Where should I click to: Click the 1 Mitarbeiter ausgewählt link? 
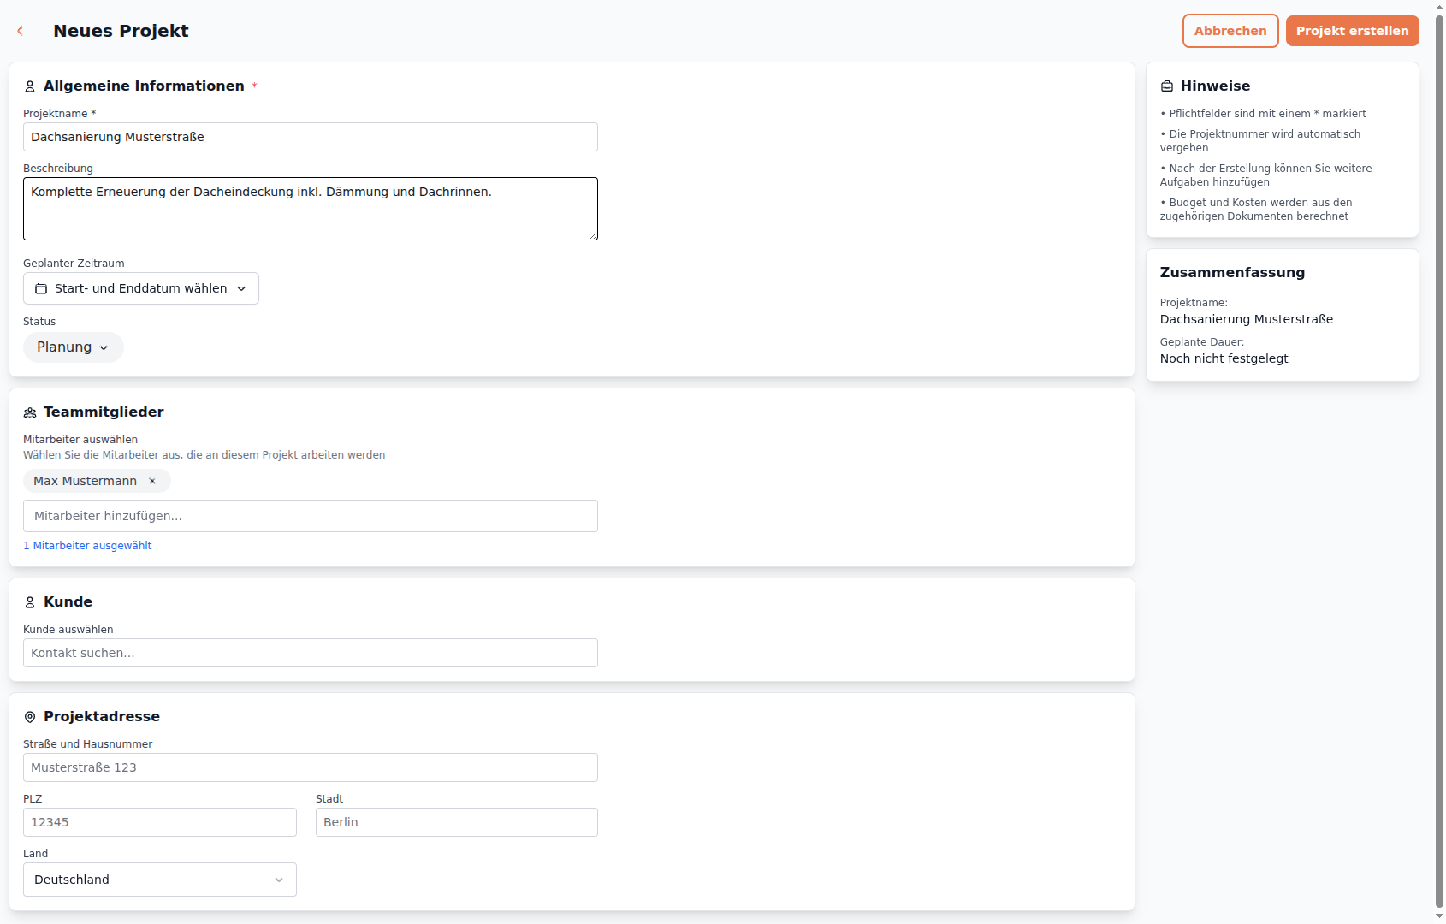click(x=87, y=546)
